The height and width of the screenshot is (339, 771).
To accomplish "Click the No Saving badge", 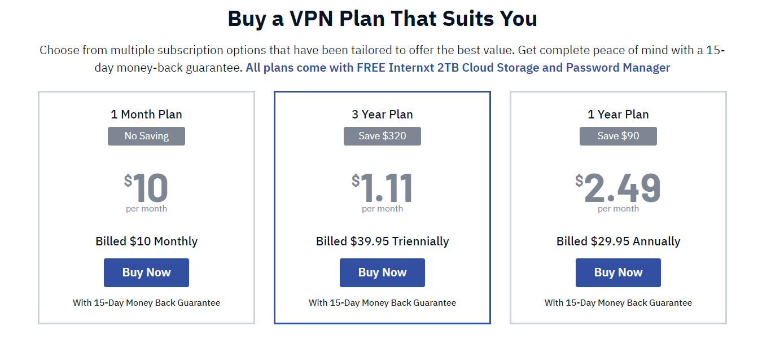I will 146,136.
